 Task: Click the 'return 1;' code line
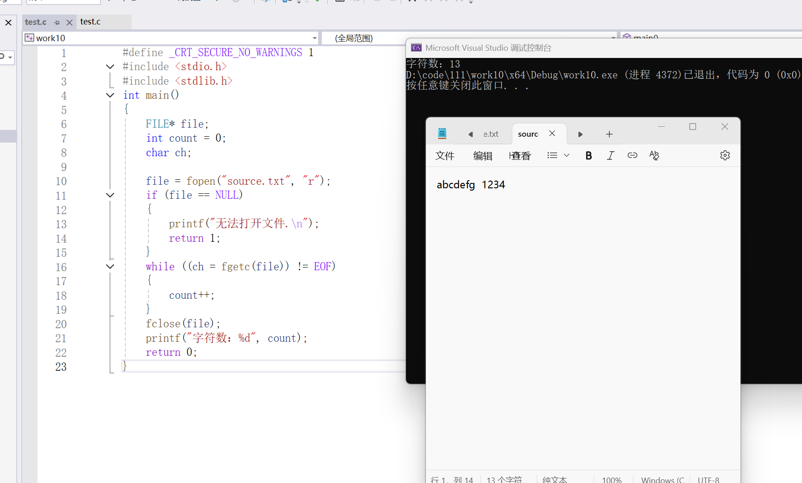pyautogui.click(x=194, y=238)
